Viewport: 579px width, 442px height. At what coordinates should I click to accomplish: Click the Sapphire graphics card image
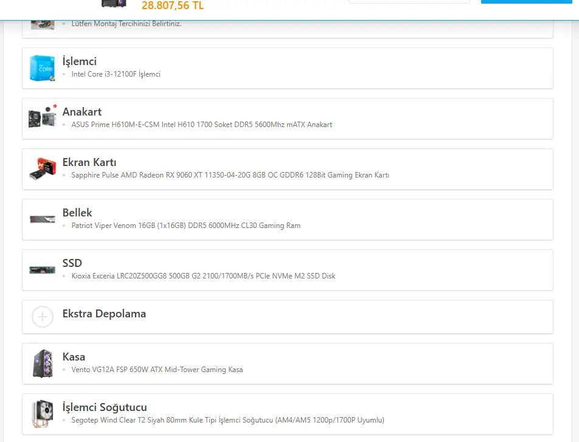point(43,169)
